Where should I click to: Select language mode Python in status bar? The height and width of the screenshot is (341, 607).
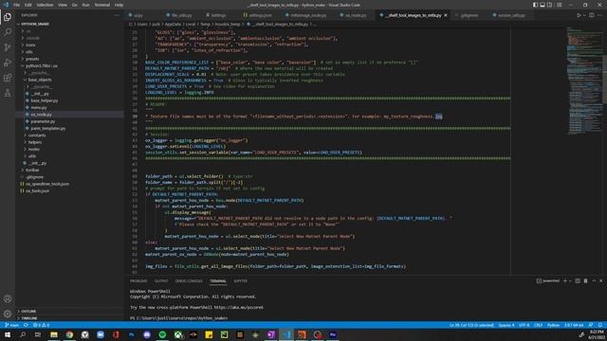(x=553, y=325)
